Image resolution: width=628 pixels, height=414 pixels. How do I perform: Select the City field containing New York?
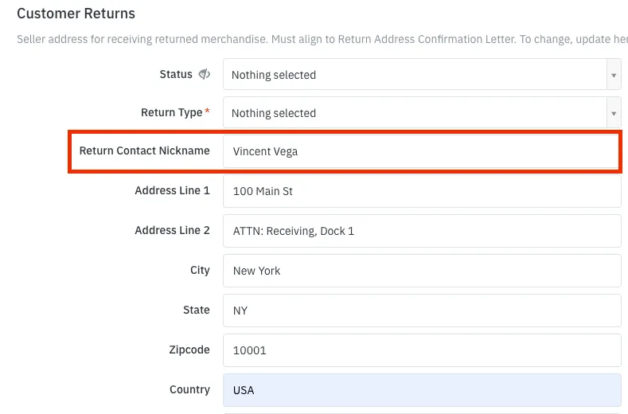[422, 271]
